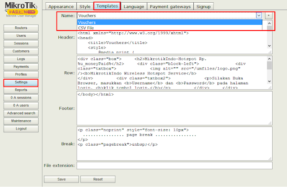
Task: Open the Routers section
Action: [21, 28]
